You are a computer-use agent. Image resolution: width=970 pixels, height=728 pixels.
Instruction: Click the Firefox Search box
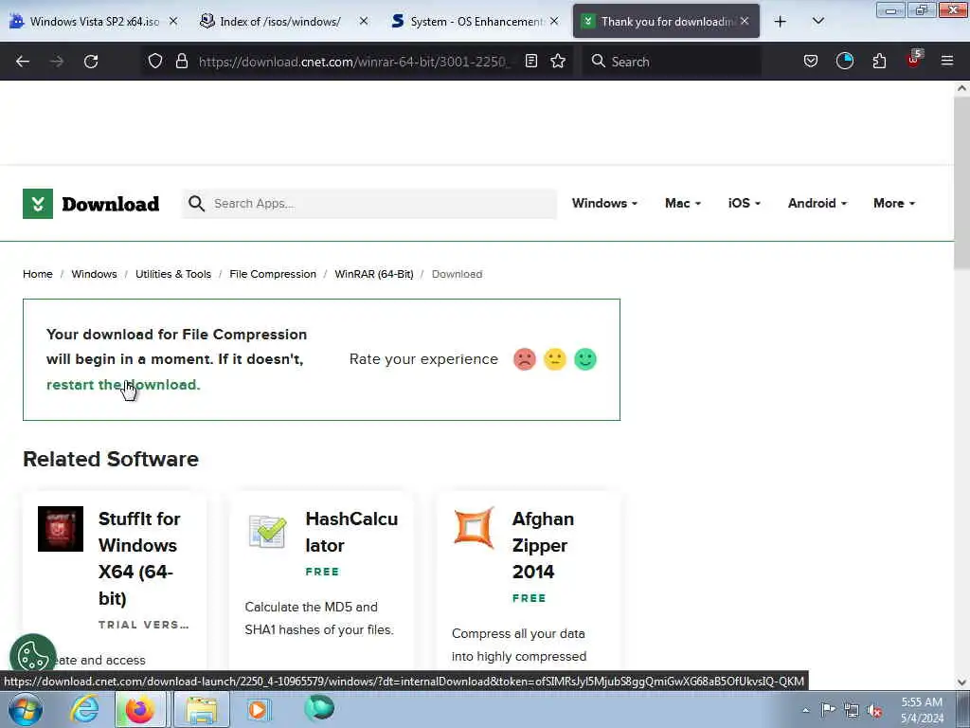(x=672, y=62)
